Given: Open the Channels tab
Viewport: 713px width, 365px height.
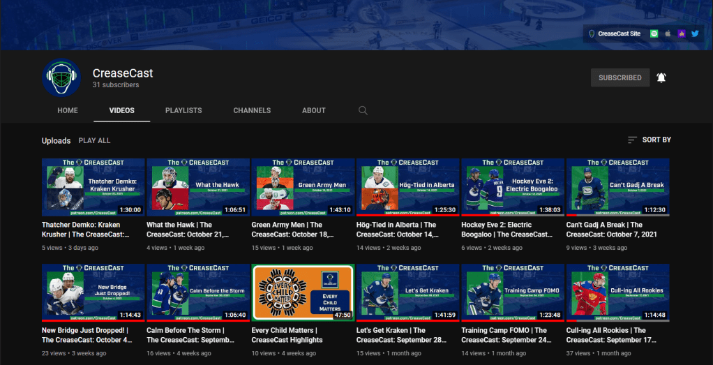Looking at the screenshot, I should [x=252, y=110].
